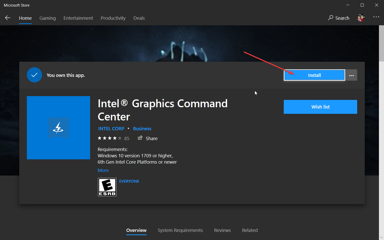
Task: Click the back navigation arrow
Action: click(x=8, y=18)
